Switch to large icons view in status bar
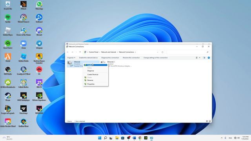251x141 pixels. pos(210,121)
